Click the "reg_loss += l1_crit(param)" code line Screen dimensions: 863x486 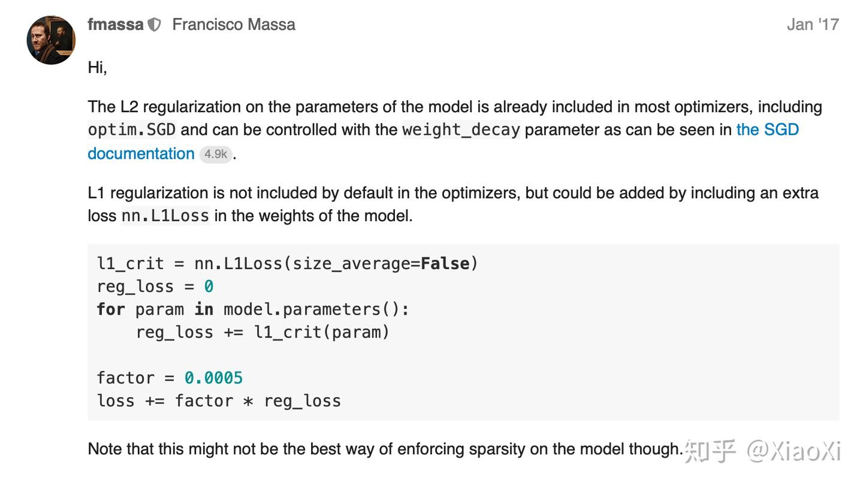[262, 332]
